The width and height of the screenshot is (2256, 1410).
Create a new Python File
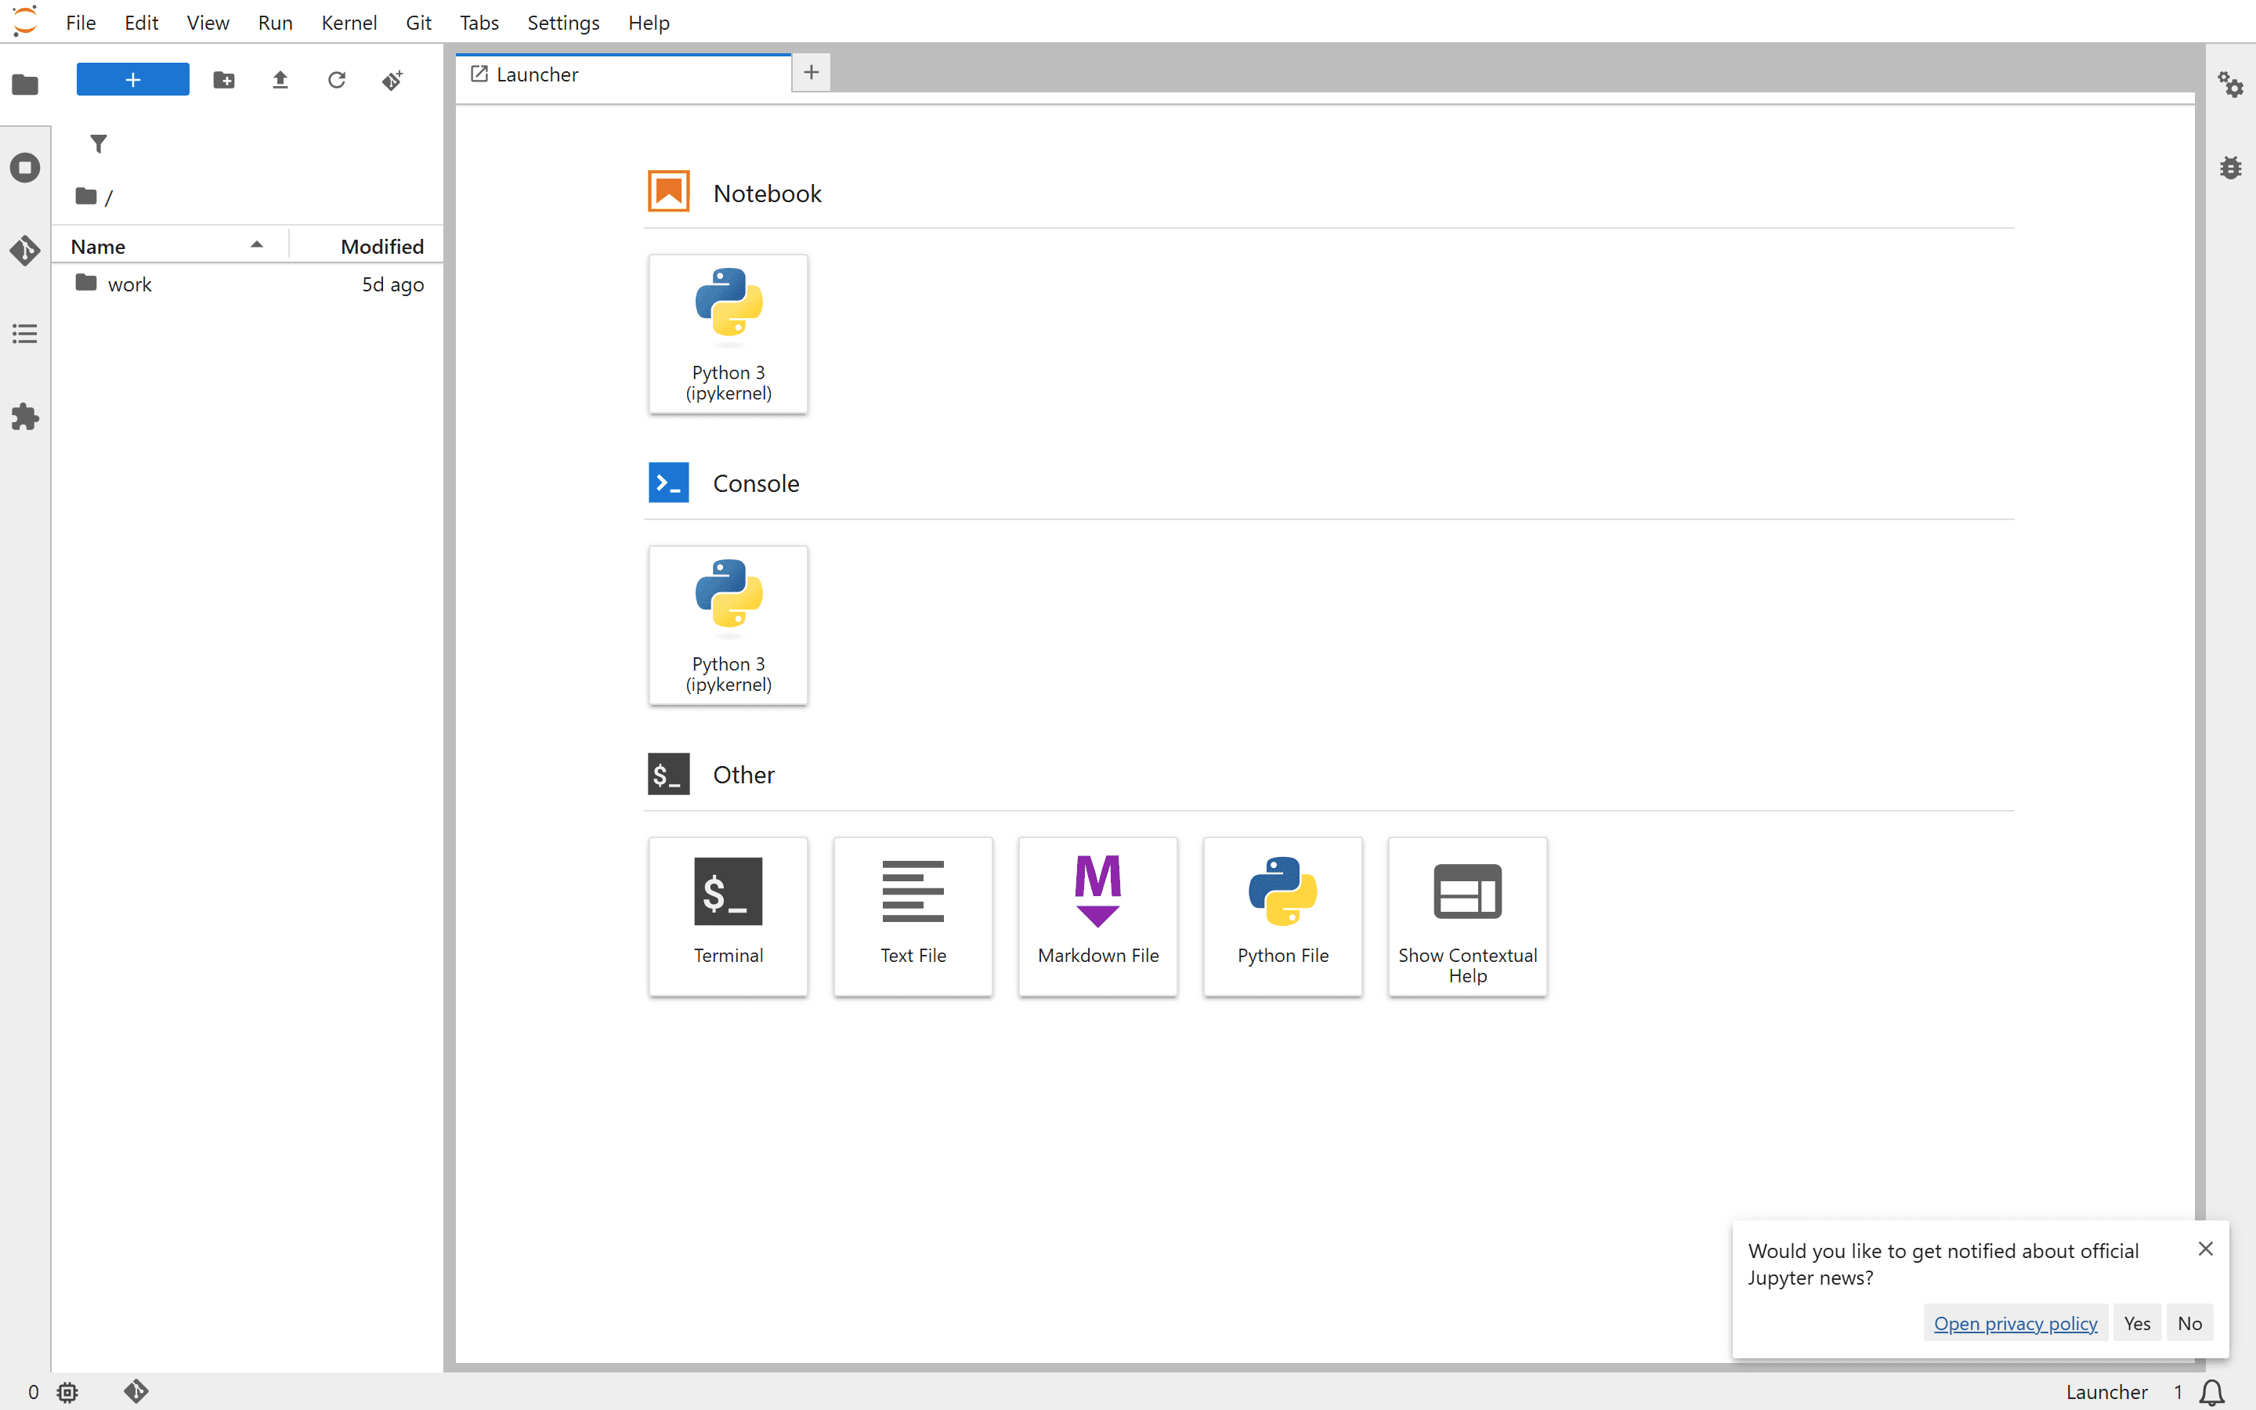click(x=1283, y=916)
